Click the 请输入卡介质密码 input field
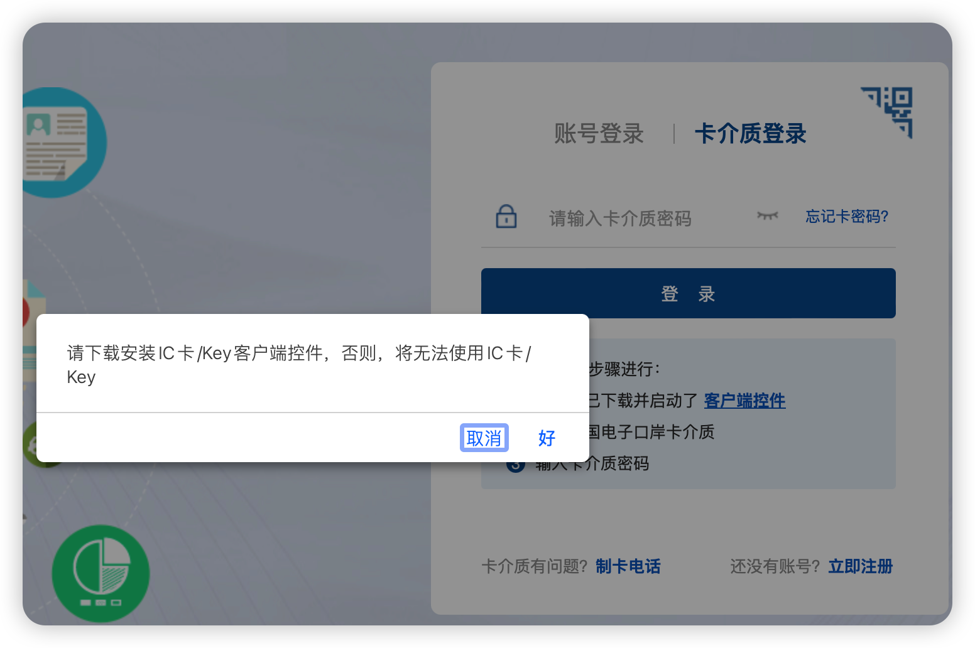975x648 pixels. [647, 218]
